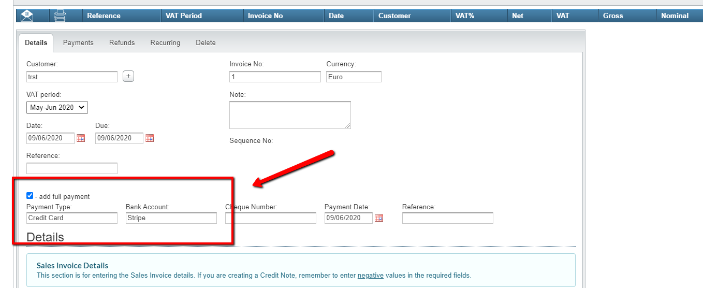Click the Cheque Number input field
Screen dimensions: 703x288
(x=271, y=218)
